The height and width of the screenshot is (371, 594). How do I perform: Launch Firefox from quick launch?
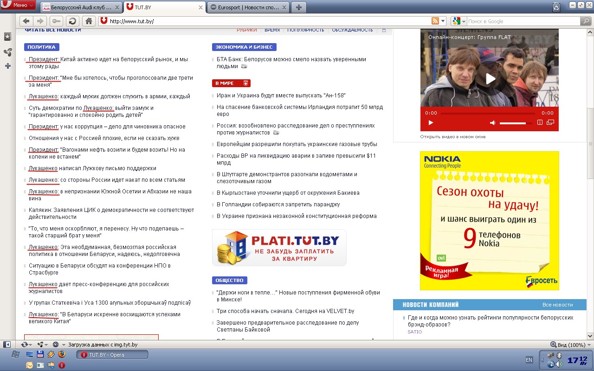(62, 354)
